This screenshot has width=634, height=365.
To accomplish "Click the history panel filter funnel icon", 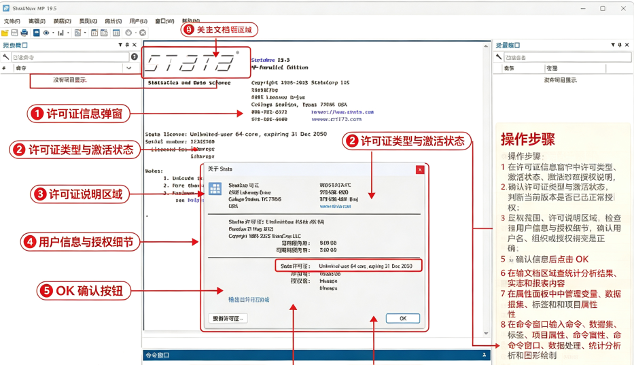I will point(120,45).
